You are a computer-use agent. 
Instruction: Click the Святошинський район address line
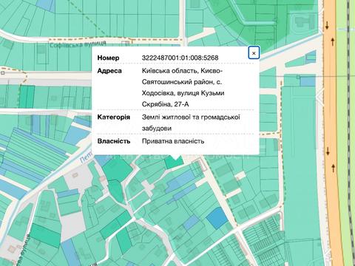pyautogui.click(x=182, y=82)
